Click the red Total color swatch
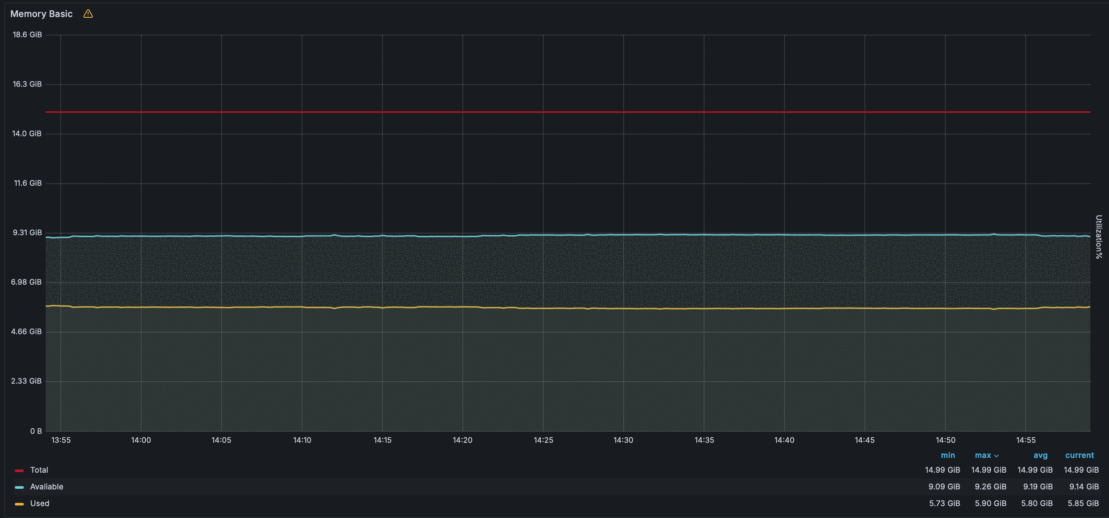Viewport: 1109px width, 518px height. click(x=19, y=470)
